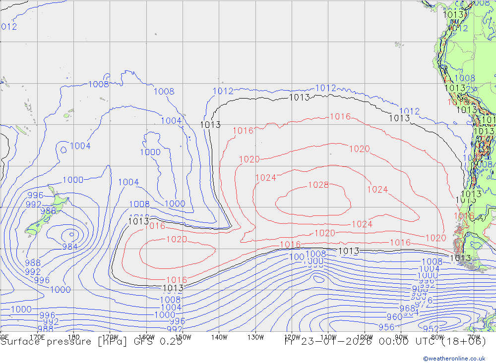
Task: Click the 1008 label near Tierra del Fuego
Action: coord(432,261)
